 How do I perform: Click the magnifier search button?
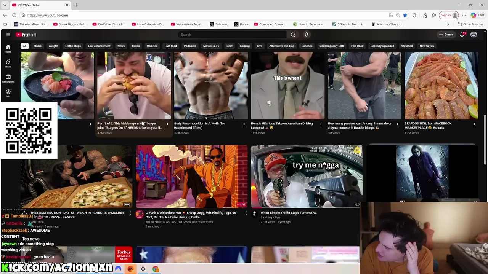293,35
